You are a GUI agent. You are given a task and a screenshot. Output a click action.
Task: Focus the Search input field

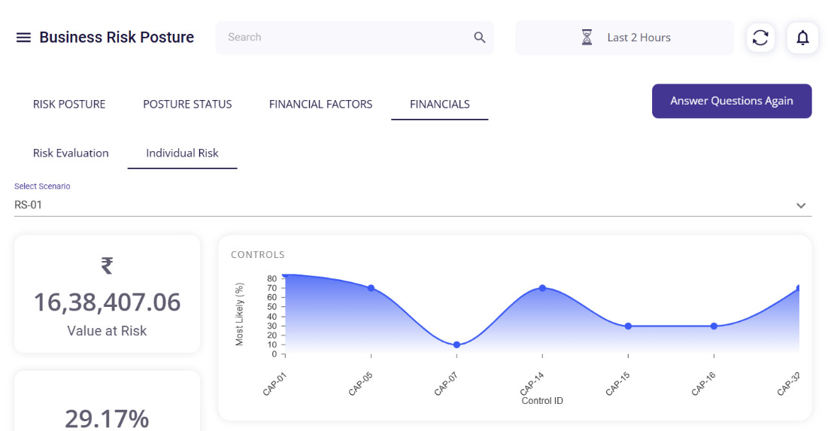[355, 38]
